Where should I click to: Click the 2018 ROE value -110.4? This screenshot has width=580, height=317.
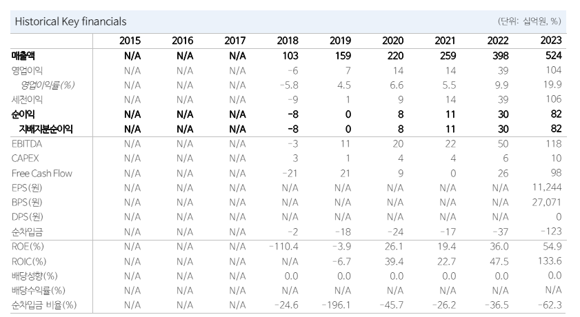click(283, 246)
